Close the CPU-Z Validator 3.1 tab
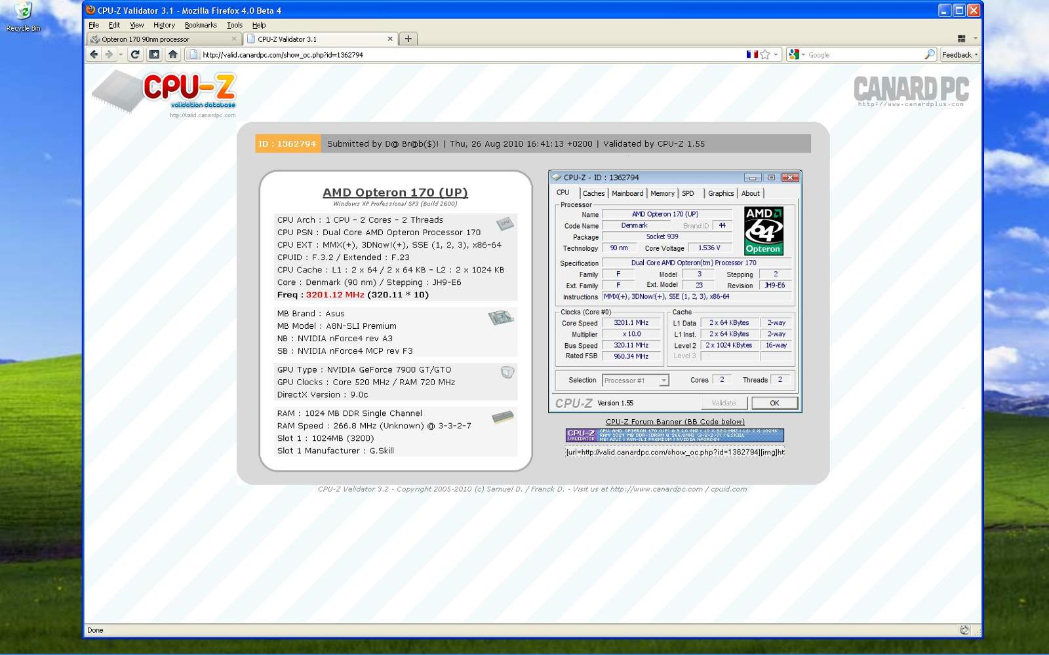This screenshot has width=1049, height=655. click(390, 39)
